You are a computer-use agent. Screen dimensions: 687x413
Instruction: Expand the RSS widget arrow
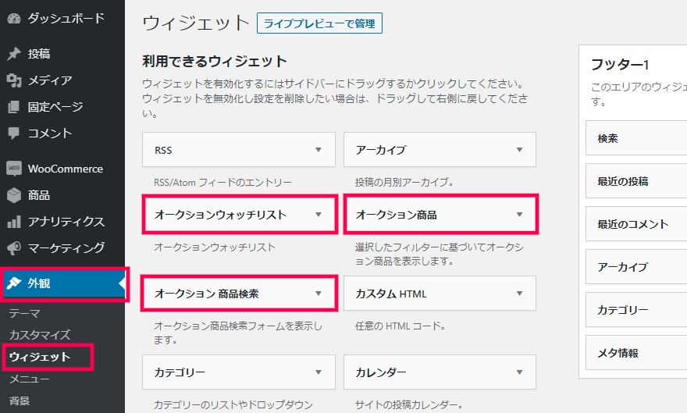pyautogui.click(x=319, y=150)
